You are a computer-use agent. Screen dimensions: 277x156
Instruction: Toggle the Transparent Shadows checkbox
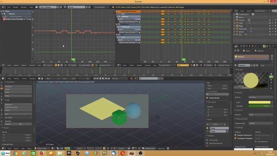tap(235, 138)
